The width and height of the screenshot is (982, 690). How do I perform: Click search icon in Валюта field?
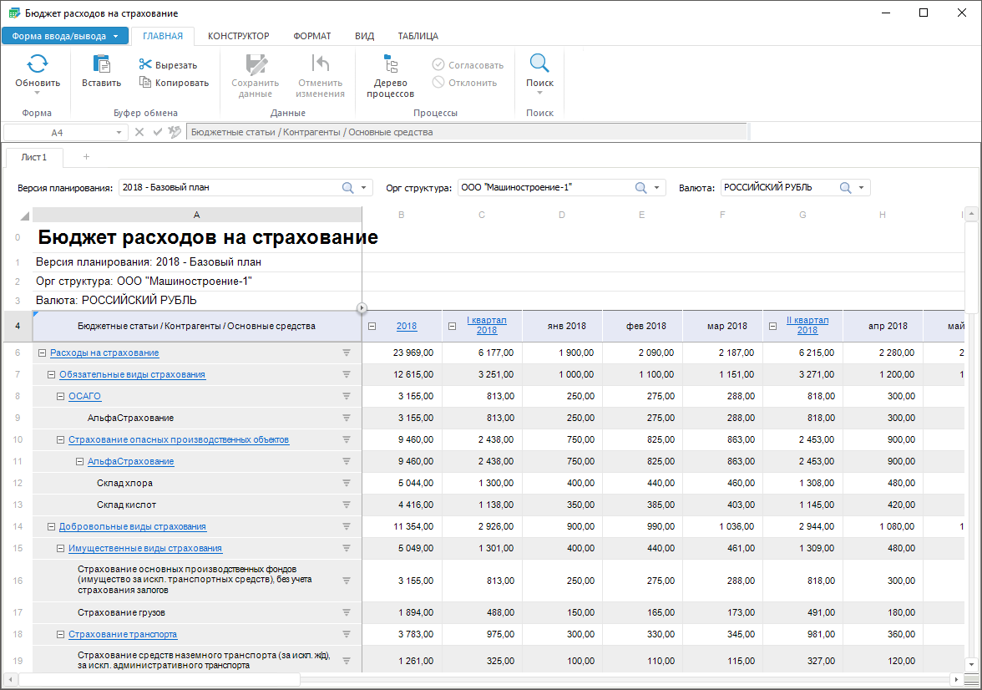pos(845,188)
